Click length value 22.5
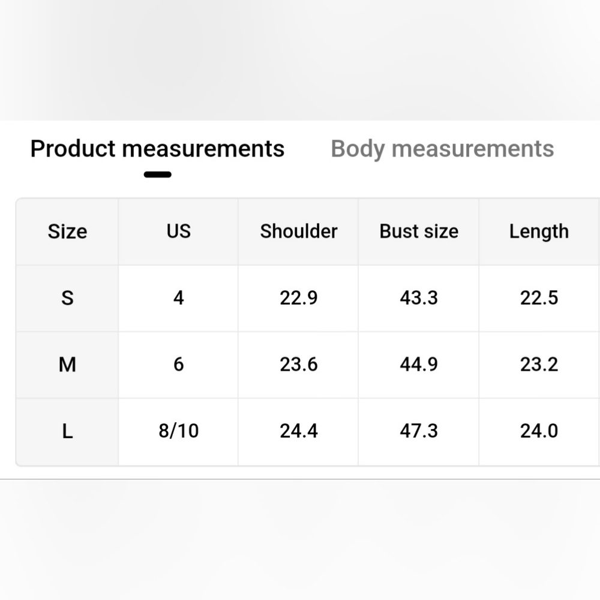The image size is (600, 600). click(x=539, y=298)
